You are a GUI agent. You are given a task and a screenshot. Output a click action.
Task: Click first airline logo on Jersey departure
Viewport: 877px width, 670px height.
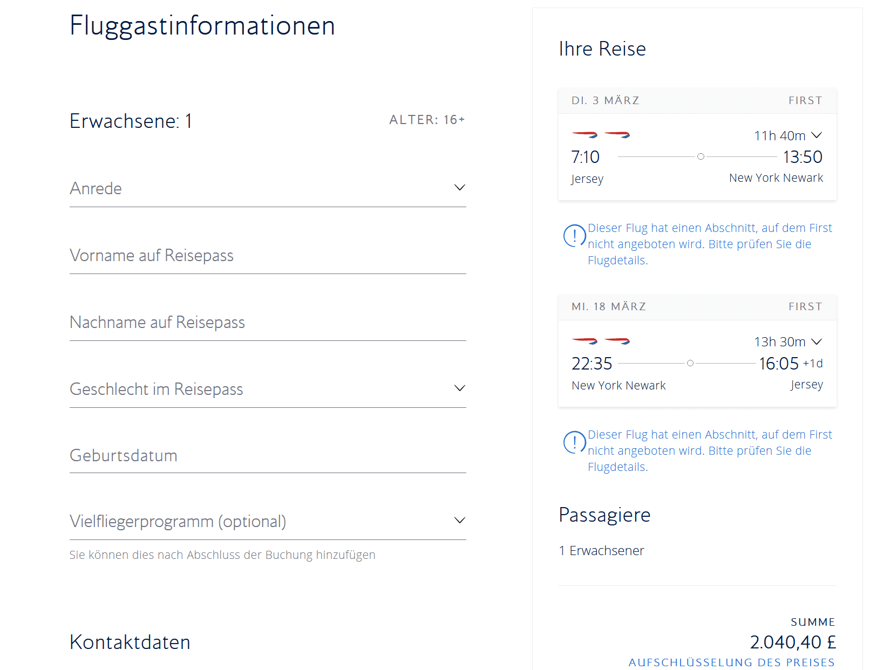point(584,134)
